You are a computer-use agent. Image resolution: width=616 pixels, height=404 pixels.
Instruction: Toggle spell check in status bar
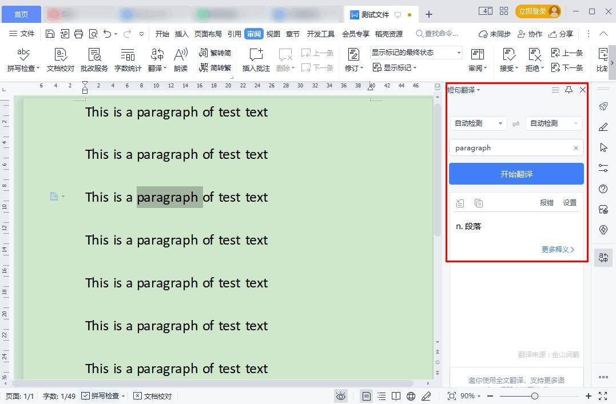click(x=103, y=396)
